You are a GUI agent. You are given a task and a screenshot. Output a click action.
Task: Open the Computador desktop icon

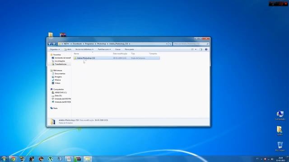coord(280,116)
